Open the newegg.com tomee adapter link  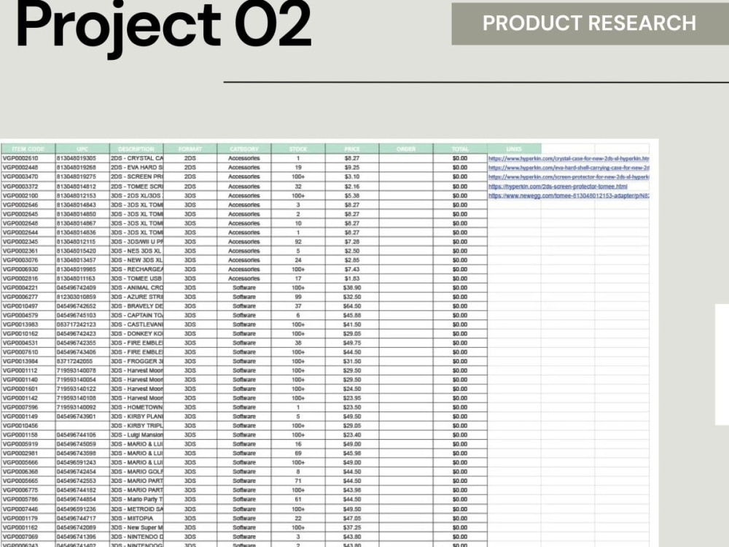[568, 195]
